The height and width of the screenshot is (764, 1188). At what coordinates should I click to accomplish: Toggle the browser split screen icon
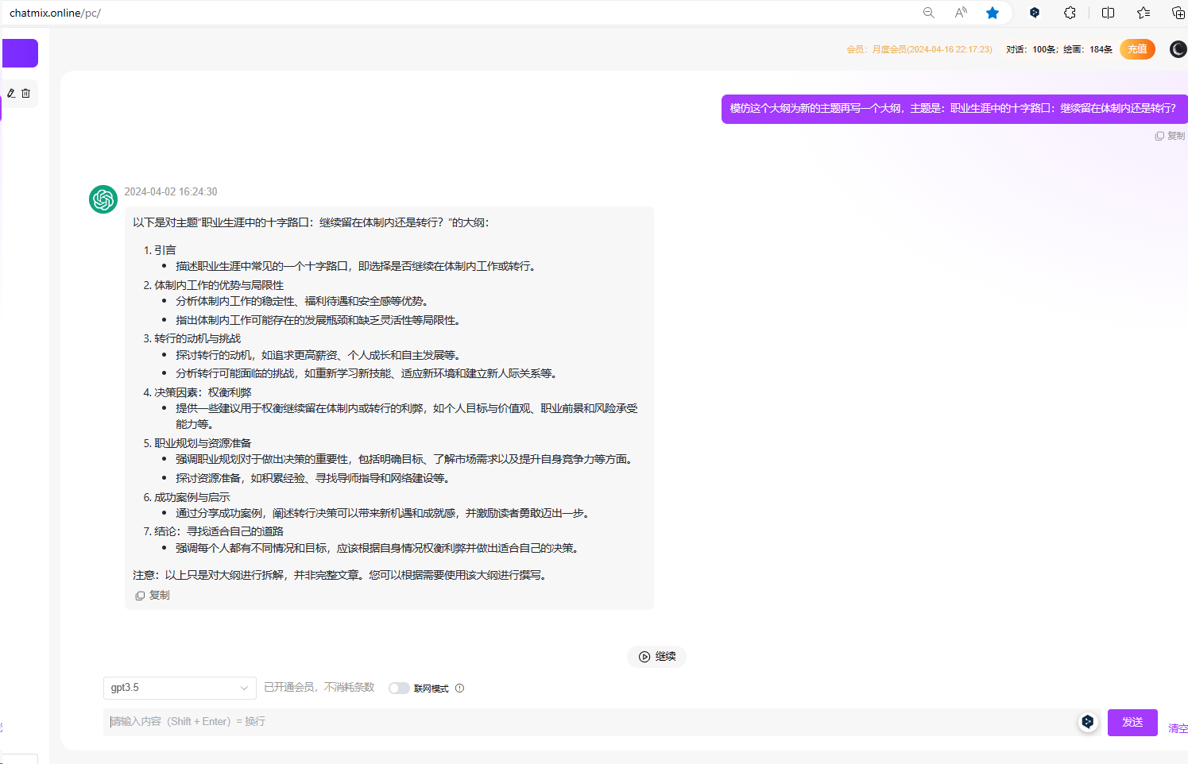[x=1108, y=13]
